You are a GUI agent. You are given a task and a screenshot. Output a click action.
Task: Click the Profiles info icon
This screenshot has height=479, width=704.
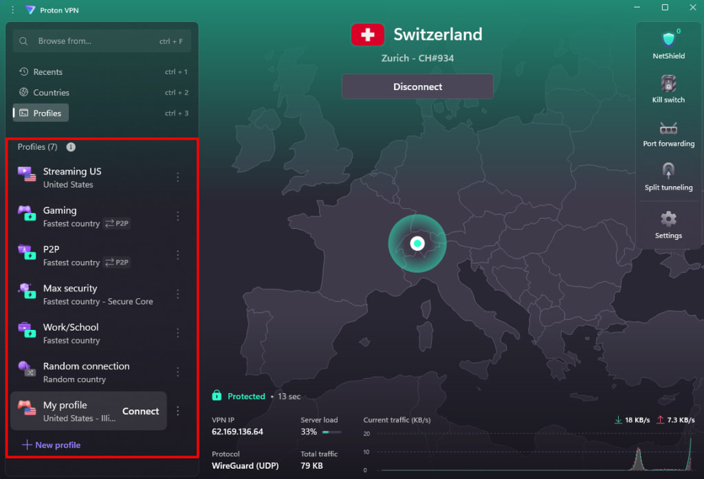(x=71, y=147)
